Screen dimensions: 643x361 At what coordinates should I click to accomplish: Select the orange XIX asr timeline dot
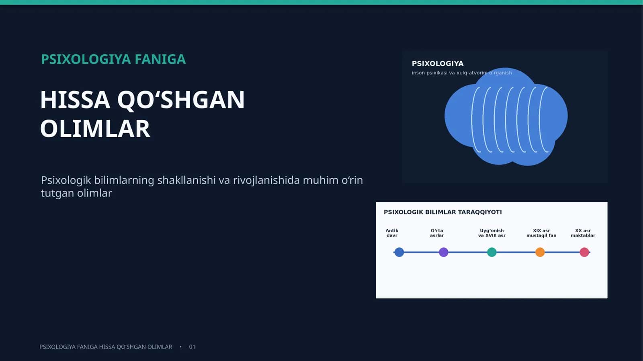coord(540,252)
